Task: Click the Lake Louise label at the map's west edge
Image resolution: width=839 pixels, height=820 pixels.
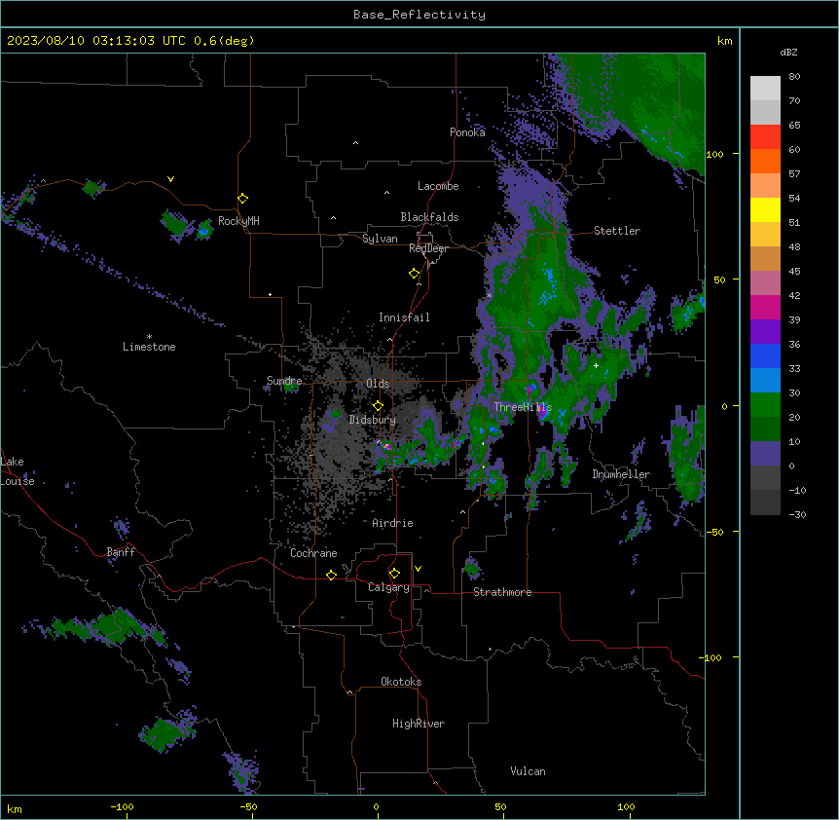Action: click(x=18, y=471)
